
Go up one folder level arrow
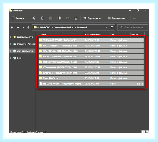pos(29,27)
